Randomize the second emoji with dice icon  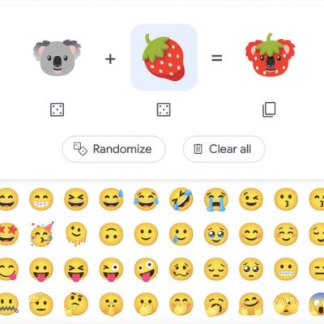pos(164,109)
